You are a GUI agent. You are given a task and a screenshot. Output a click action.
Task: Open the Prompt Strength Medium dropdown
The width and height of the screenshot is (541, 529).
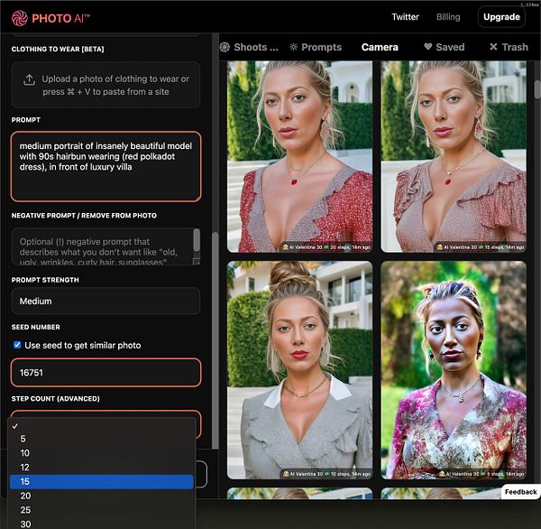pyautogui.click(x=105, y=301)
